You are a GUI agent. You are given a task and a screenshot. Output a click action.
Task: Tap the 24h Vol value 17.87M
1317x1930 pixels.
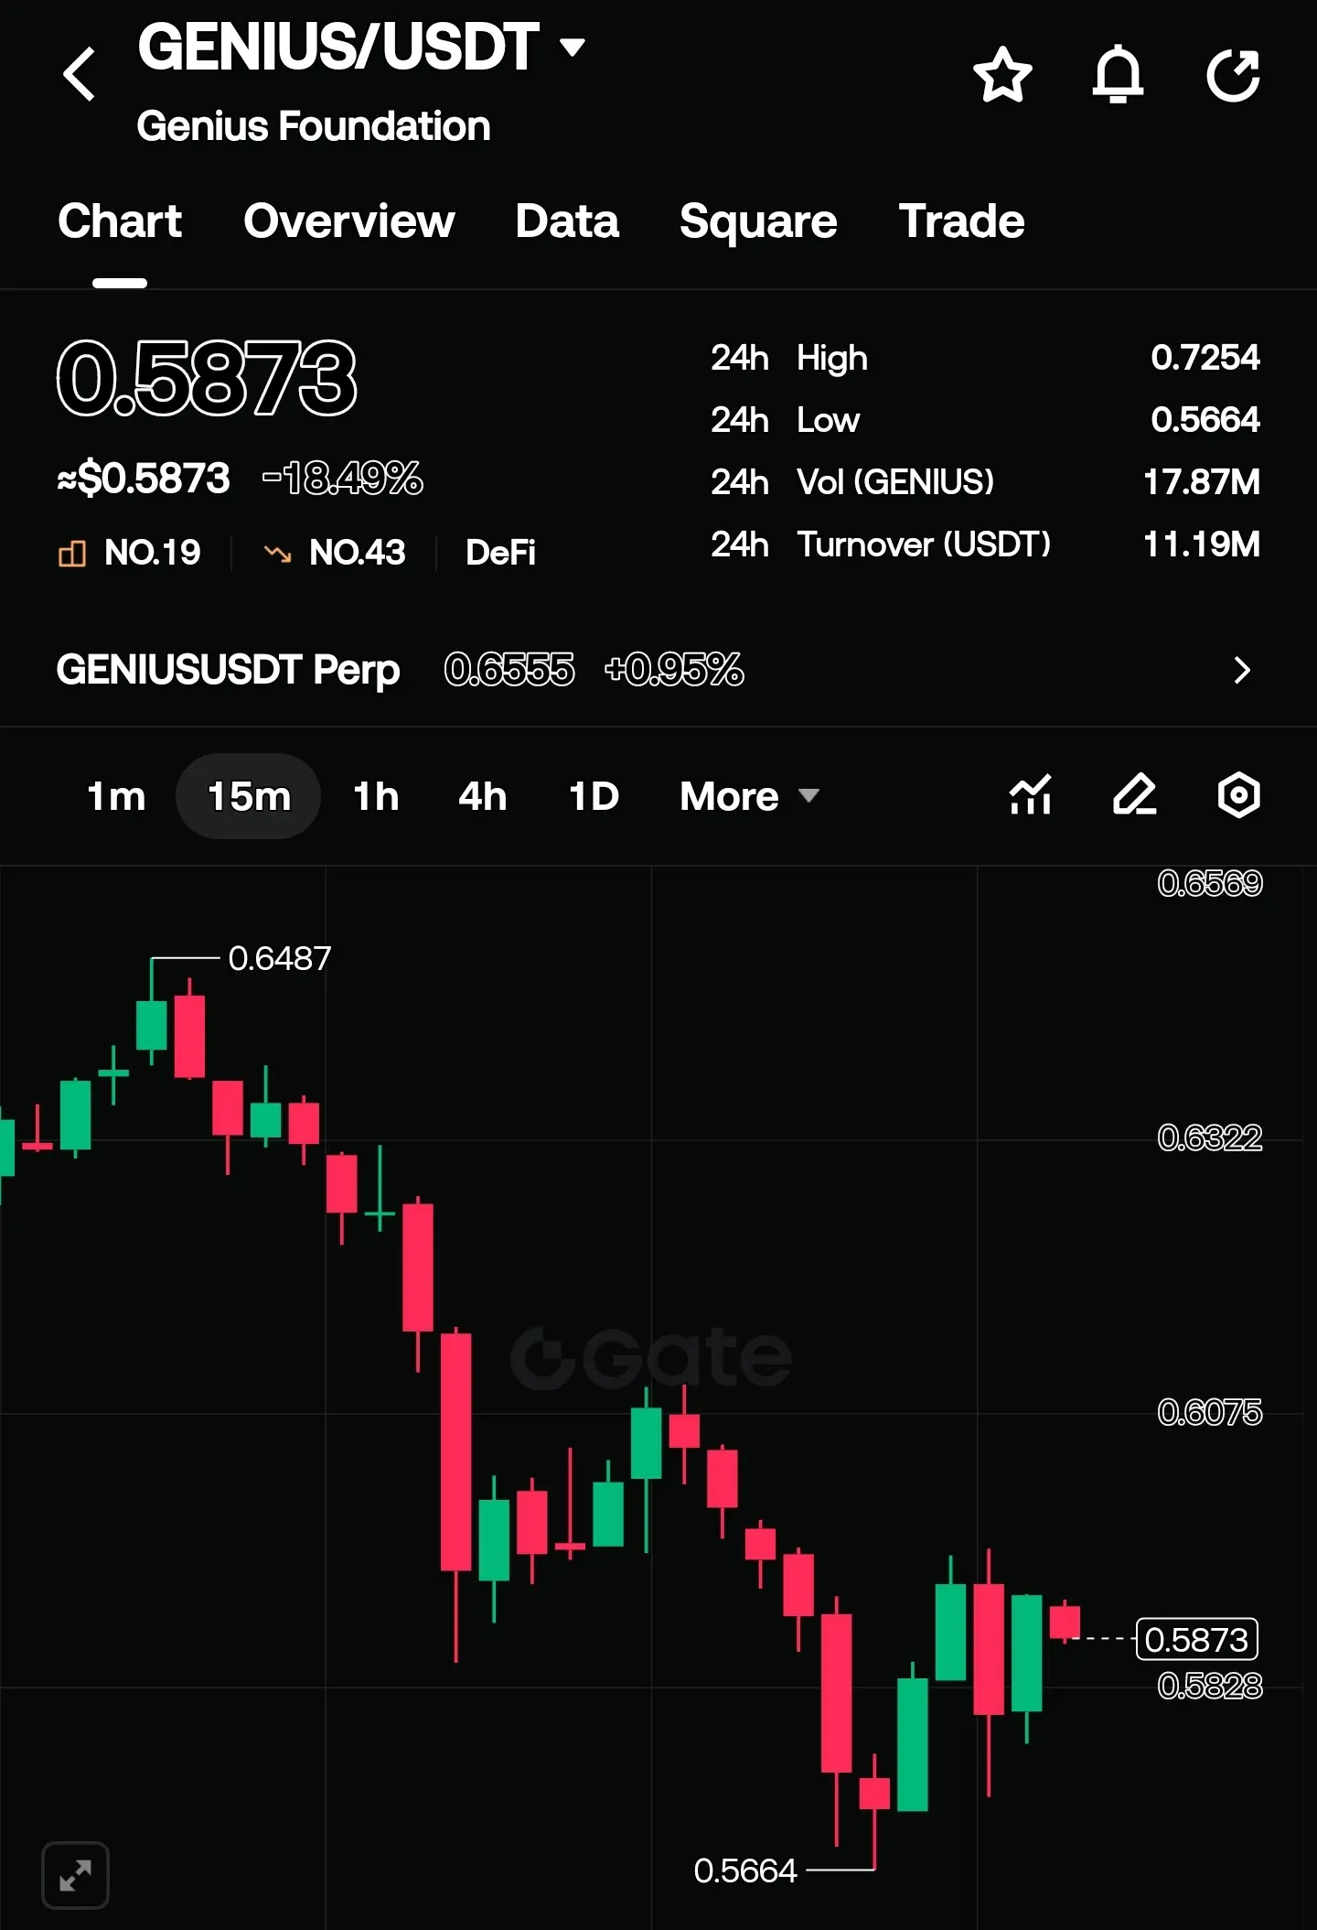[1202, 482]
